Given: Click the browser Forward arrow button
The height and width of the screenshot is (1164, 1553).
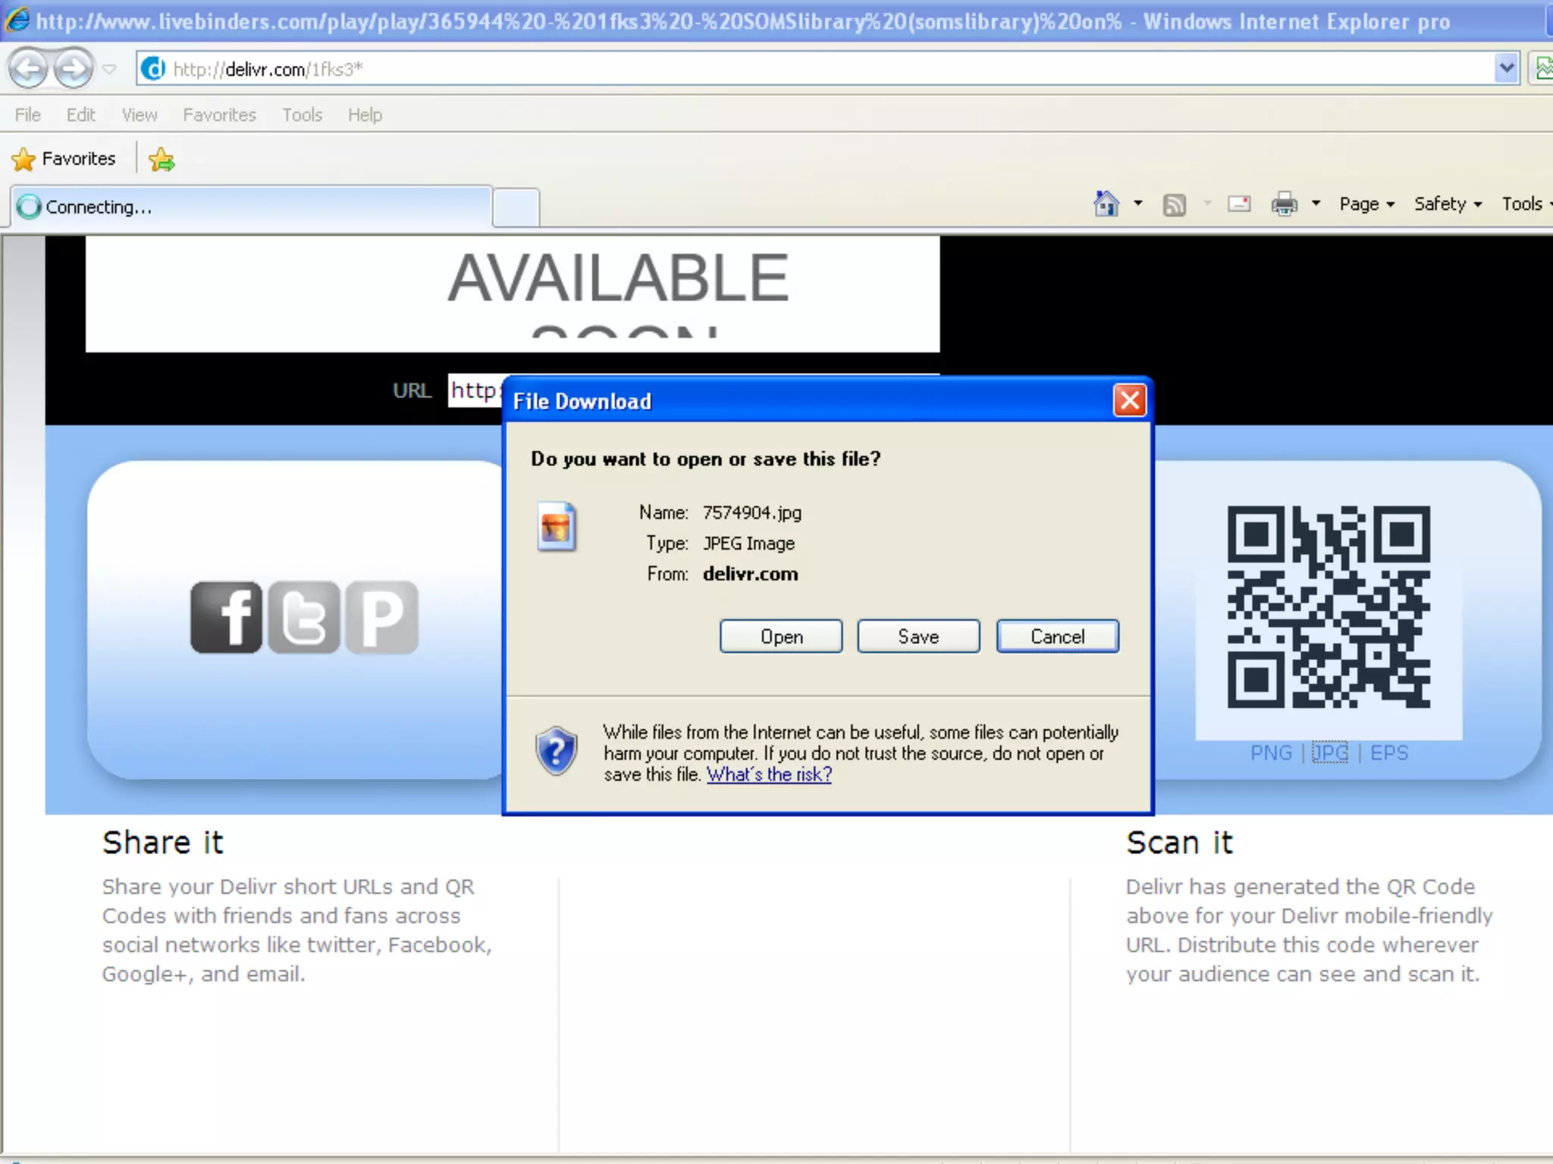Looking at the screenshot, I should tap(74, 69).
